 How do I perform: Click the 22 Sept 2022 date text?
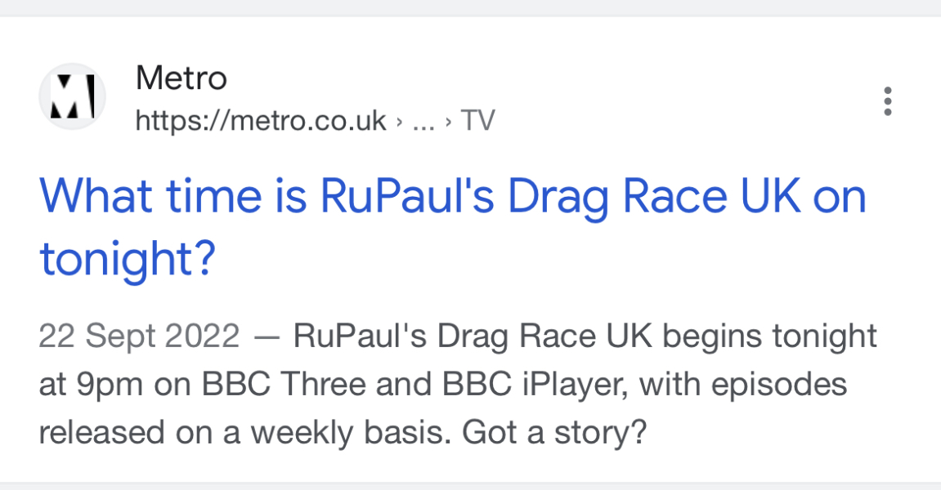tap(138, 335)
